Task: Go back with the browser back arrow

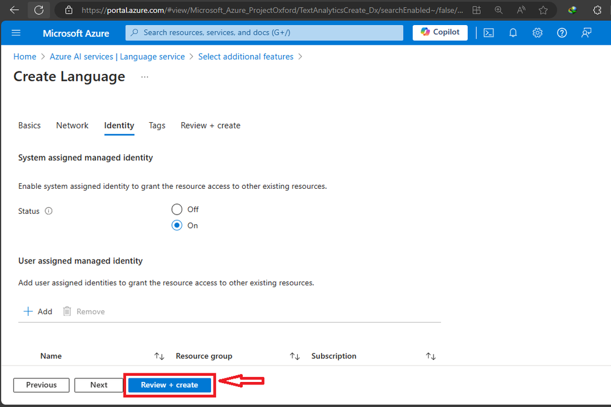Action: coord(15,10)
